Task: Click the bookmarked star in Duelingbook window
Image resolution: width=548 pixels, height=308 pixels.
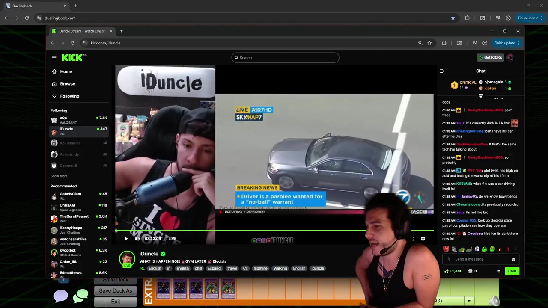Action: [453, 18]
